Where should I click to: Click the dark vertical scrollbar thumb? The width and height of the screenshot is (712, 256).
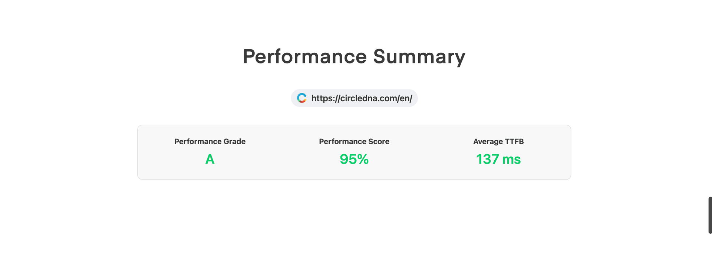click(x=710, y=215)
